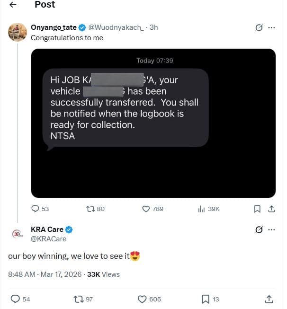Open the NTSA message screenshot image
This screenshot has height=309, width=287.
click(x=153, y=123)
